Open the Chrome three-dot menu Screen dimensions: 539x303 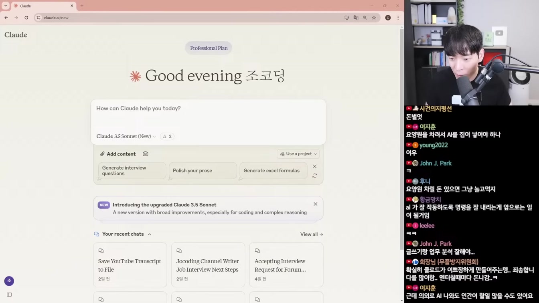(398, 18)
